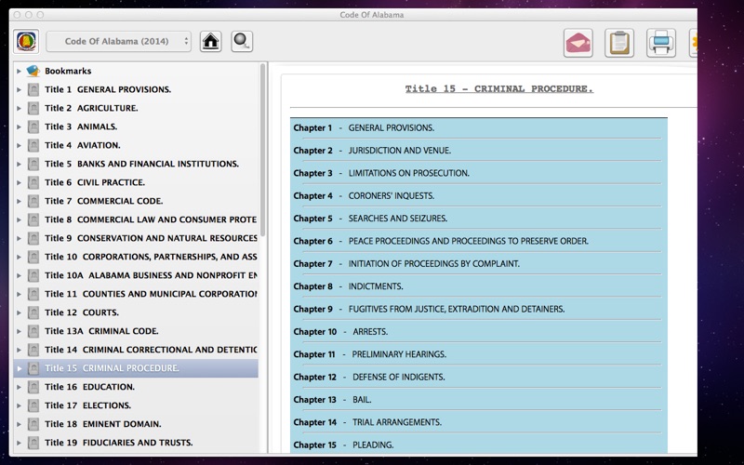Select Title 19 FIDUCIARIES AND TRUSTS
The image size is (744, 465).
click(x=119, y=443)
